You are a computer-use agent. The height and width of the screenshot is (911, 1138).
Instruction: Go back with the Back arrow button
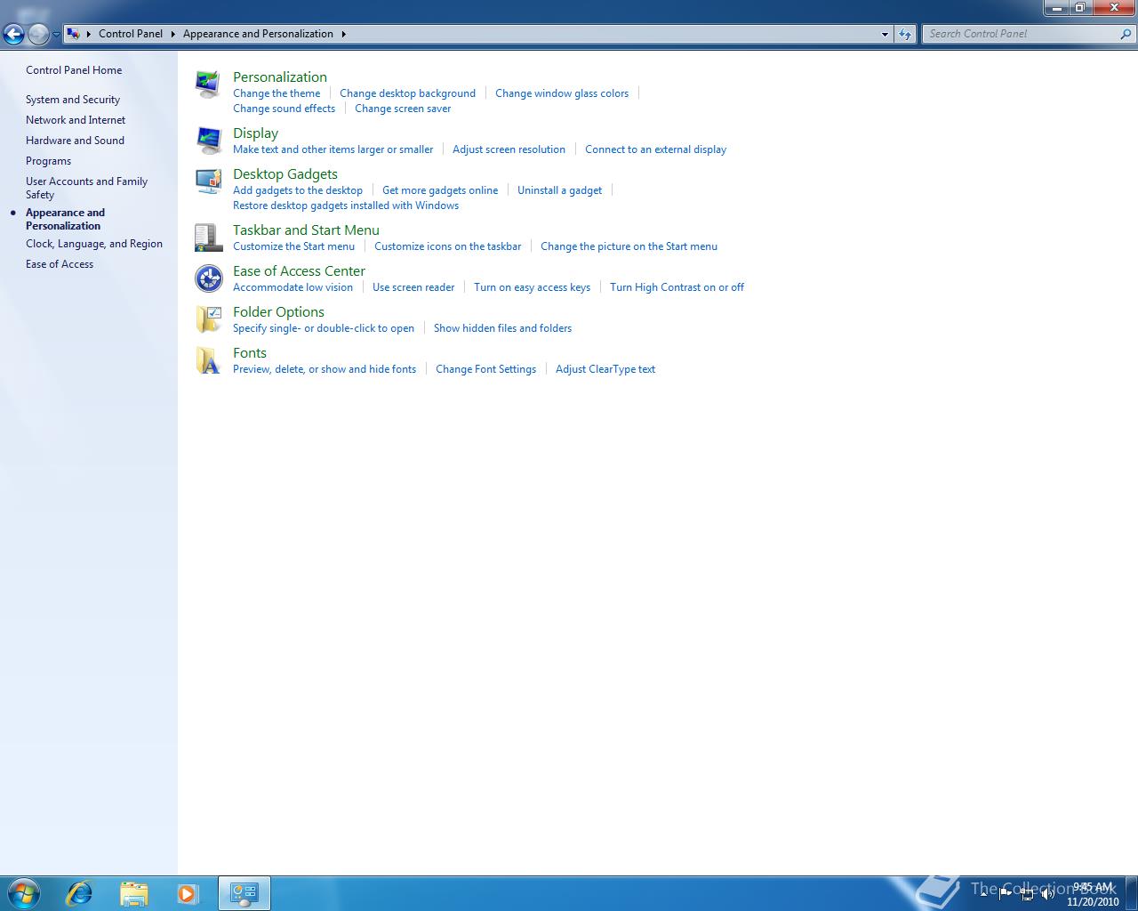[x=13, y=35]
